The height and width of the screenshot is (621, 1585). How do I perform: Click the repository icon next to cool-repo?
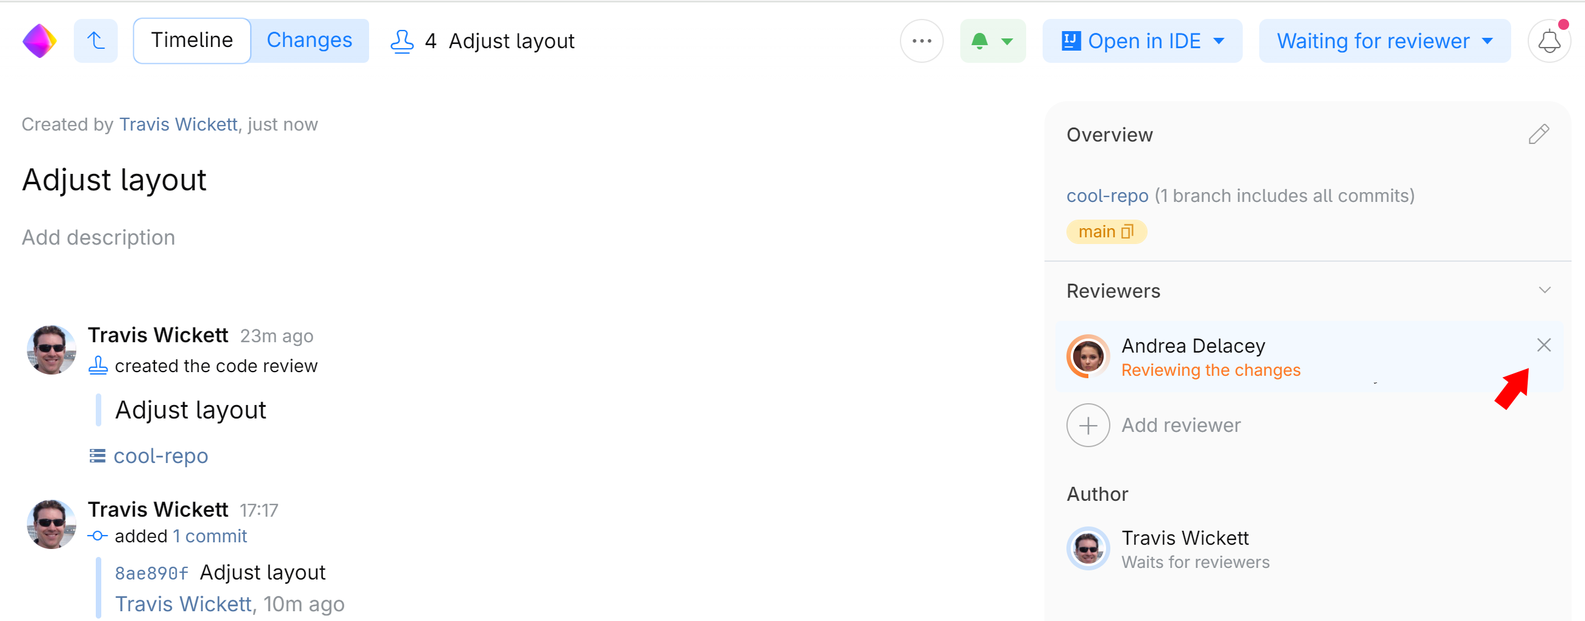pyautogui.click(x=96, y=456)
